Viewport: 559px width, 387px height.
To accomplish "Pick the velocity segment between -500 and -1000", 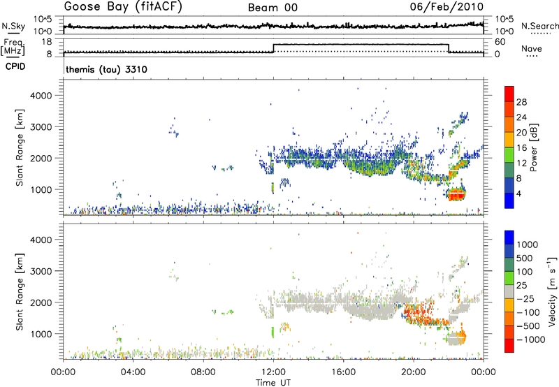I will pos(509,332).
